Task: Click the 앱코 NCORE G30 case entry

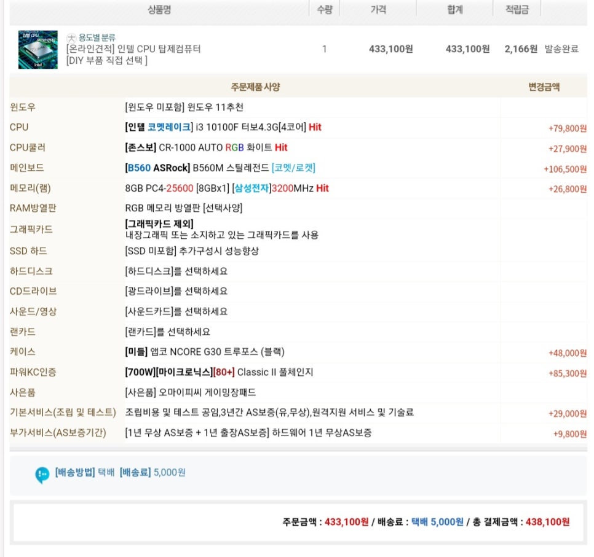Action: pos(205,352)
